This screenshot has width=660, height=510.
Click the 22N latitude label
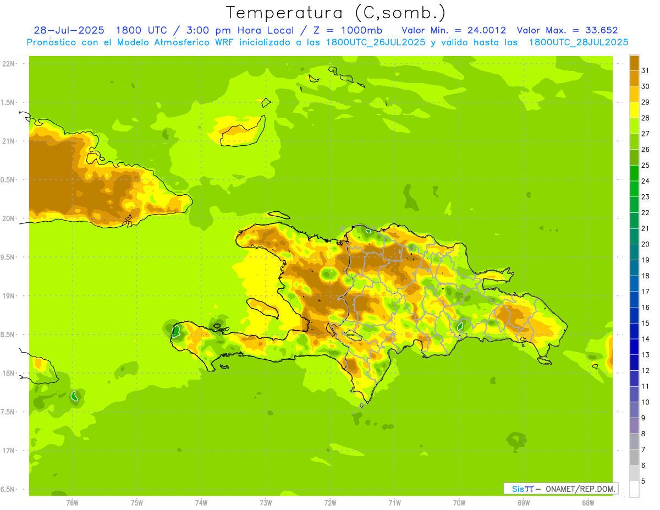[x=9, y=64]
